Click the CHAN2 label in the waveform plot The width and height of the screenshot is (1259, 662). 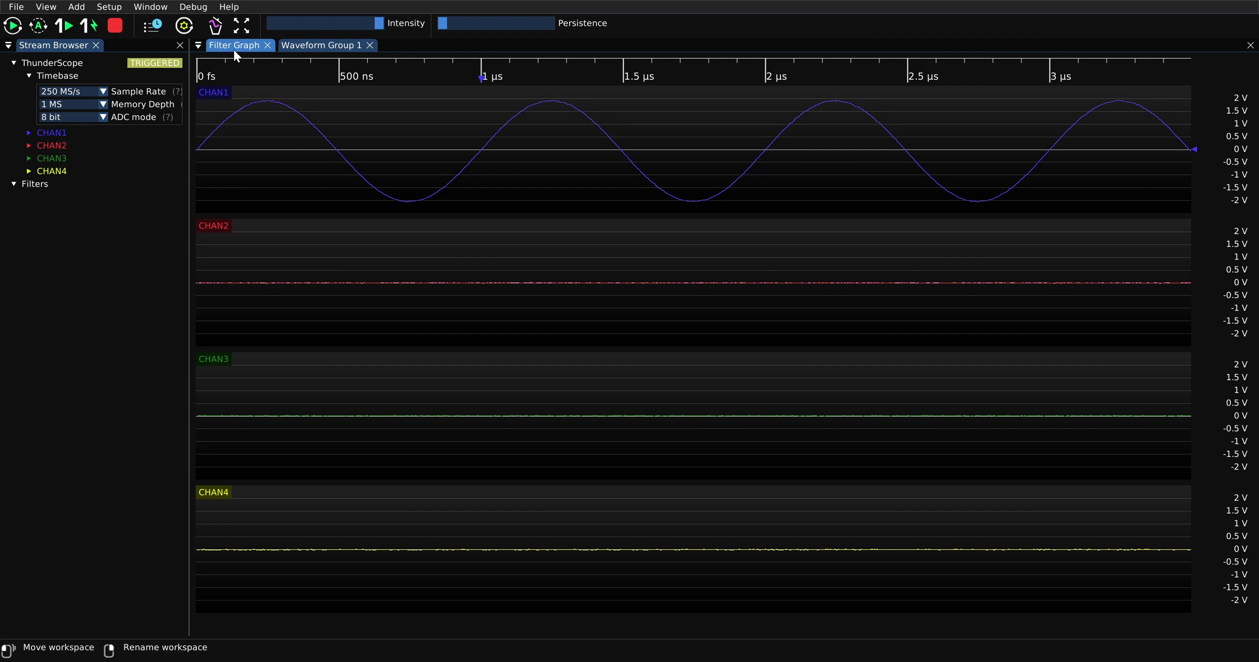213,226
